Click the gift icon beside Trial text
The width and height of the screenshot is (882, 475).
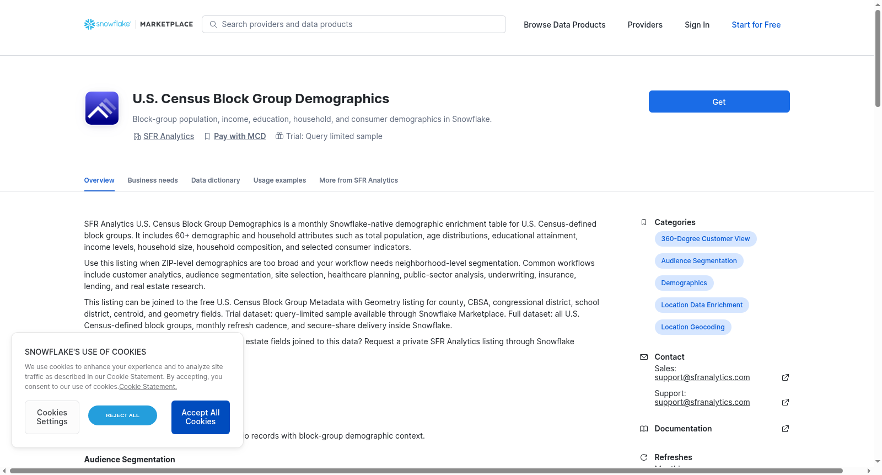279,136
